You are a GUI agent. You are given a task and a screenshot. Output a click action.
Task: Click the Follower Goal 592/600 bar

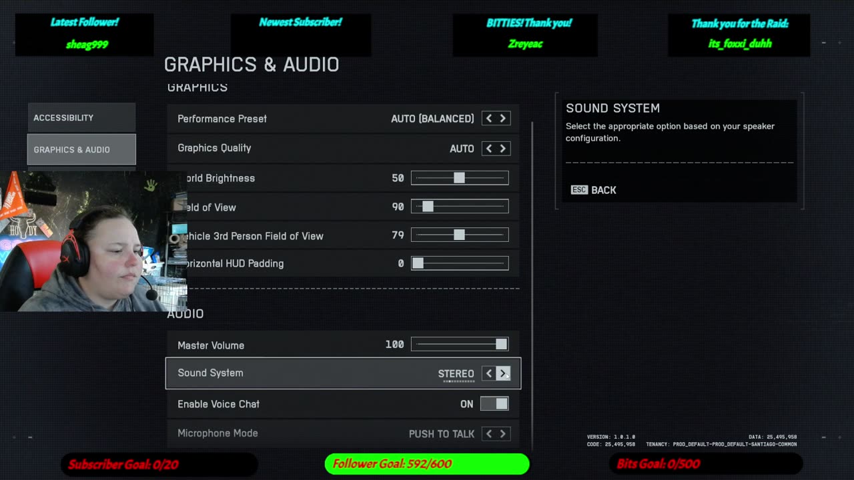[427, 464]
